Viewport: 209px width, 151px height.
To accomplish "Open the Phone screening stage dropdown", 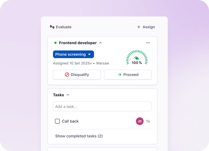I will pos(73,54).
